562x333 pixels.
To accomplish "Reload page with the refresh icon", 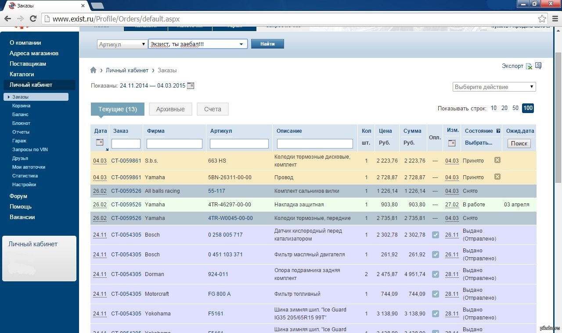I will 33,19.
